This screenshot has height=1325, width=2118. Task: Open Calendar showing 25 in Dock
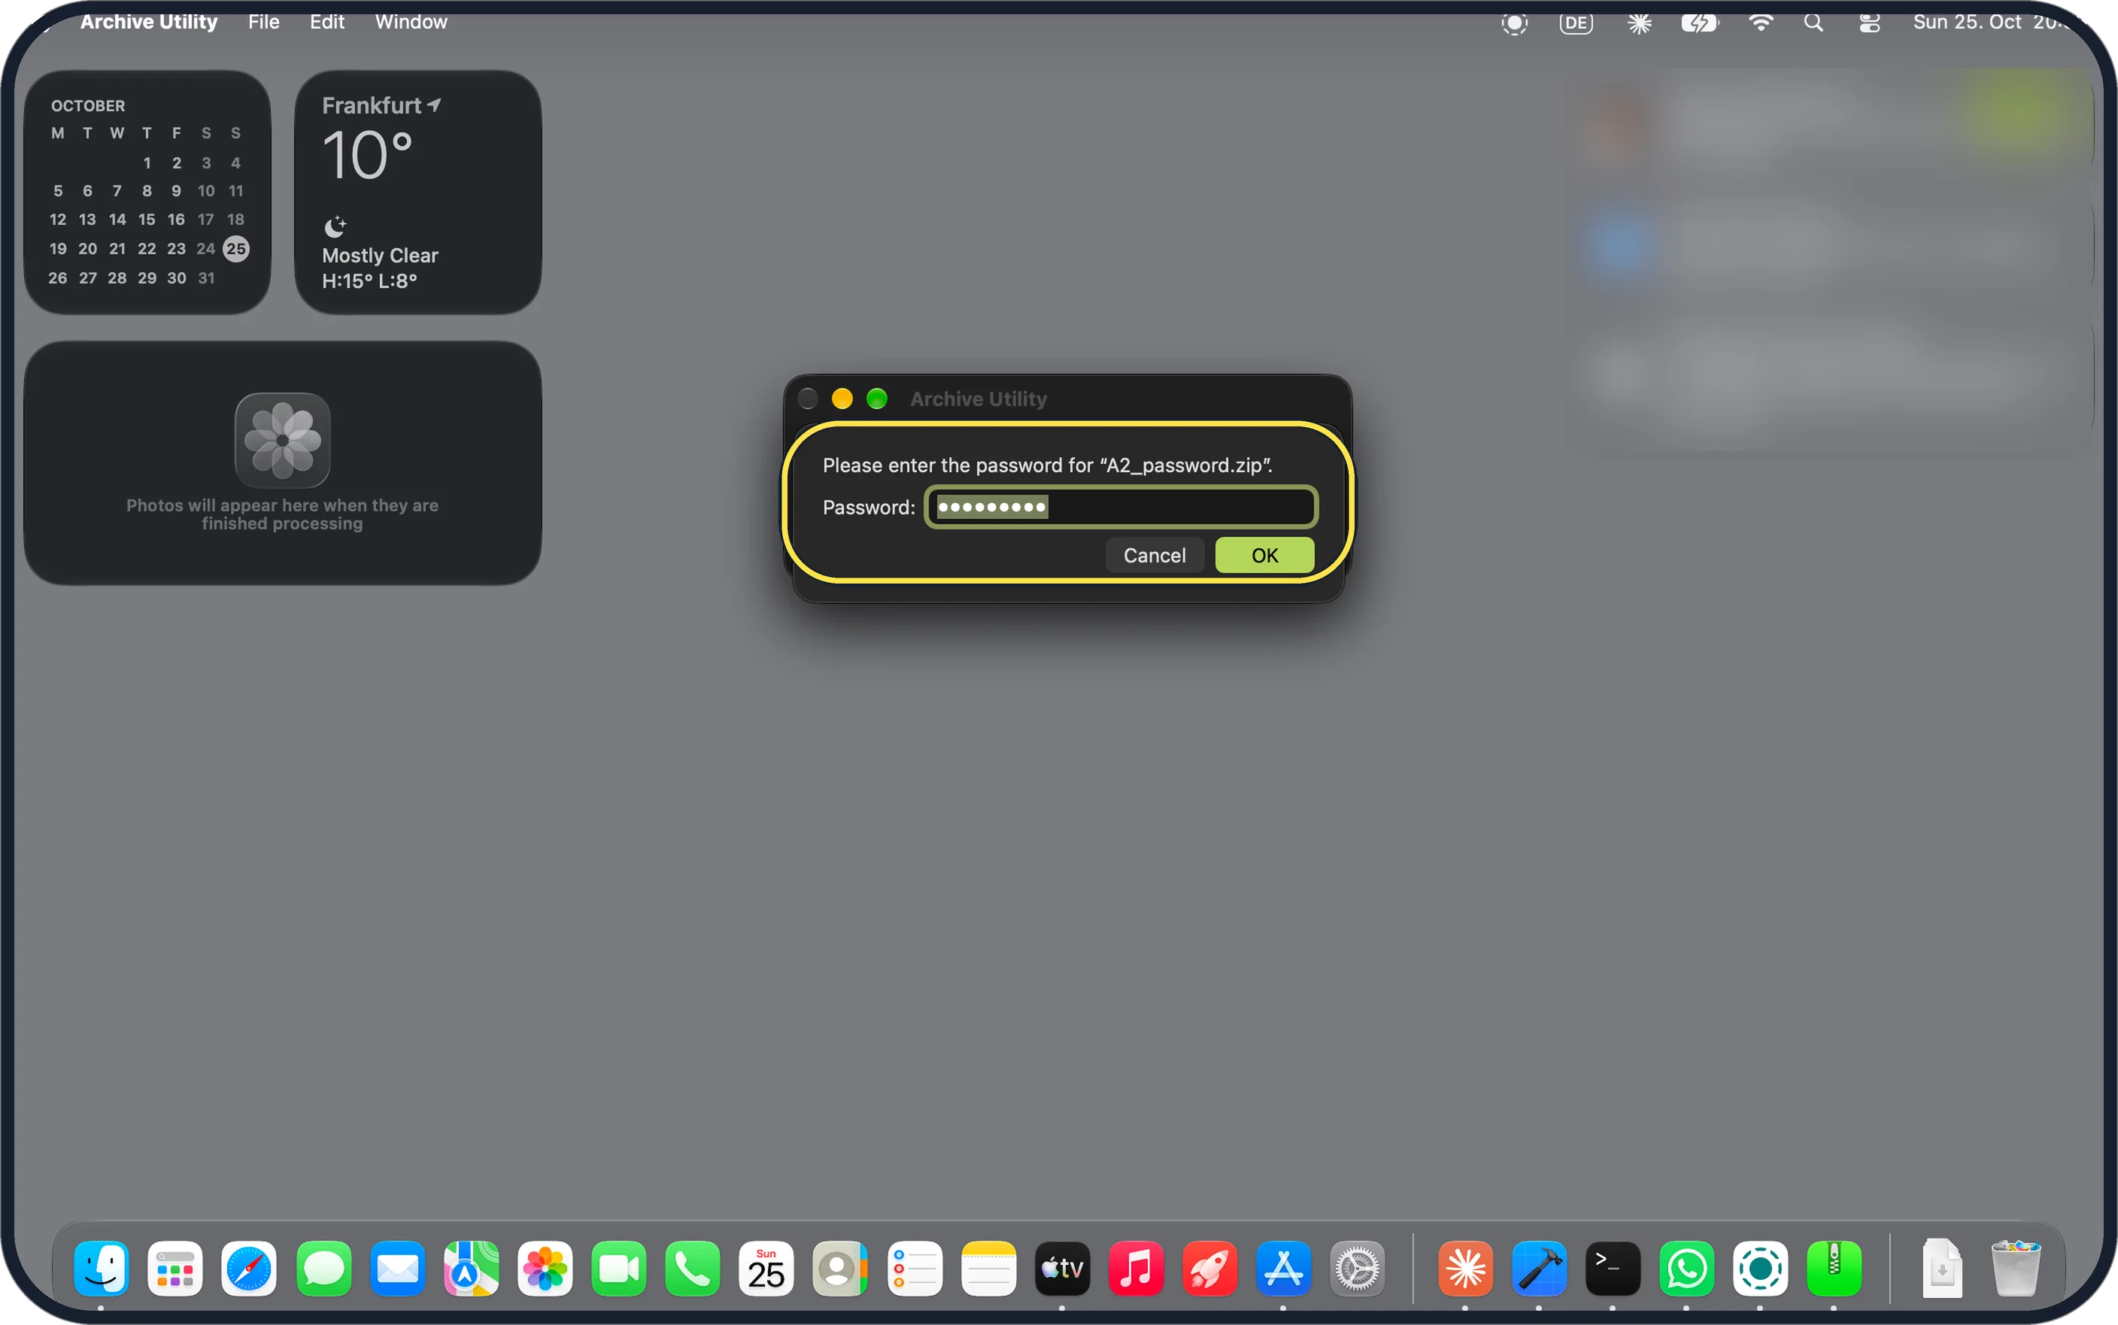coord(766,1268)
